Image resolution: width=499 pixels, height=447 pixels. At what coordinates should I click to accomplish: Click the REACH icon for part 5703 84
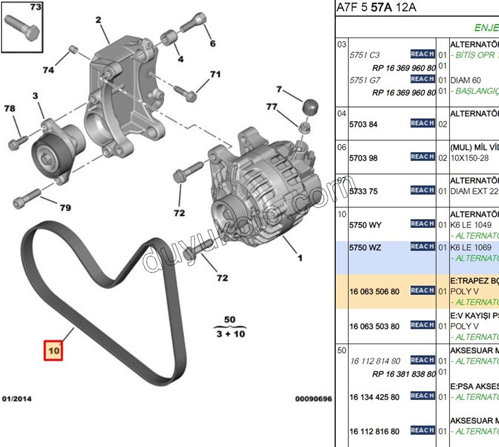tap(422, 124)
